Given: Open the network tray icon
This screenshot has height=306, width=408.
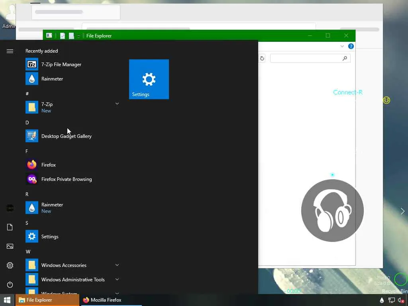Looking at the screenshot, I should (x=391, y=300).
